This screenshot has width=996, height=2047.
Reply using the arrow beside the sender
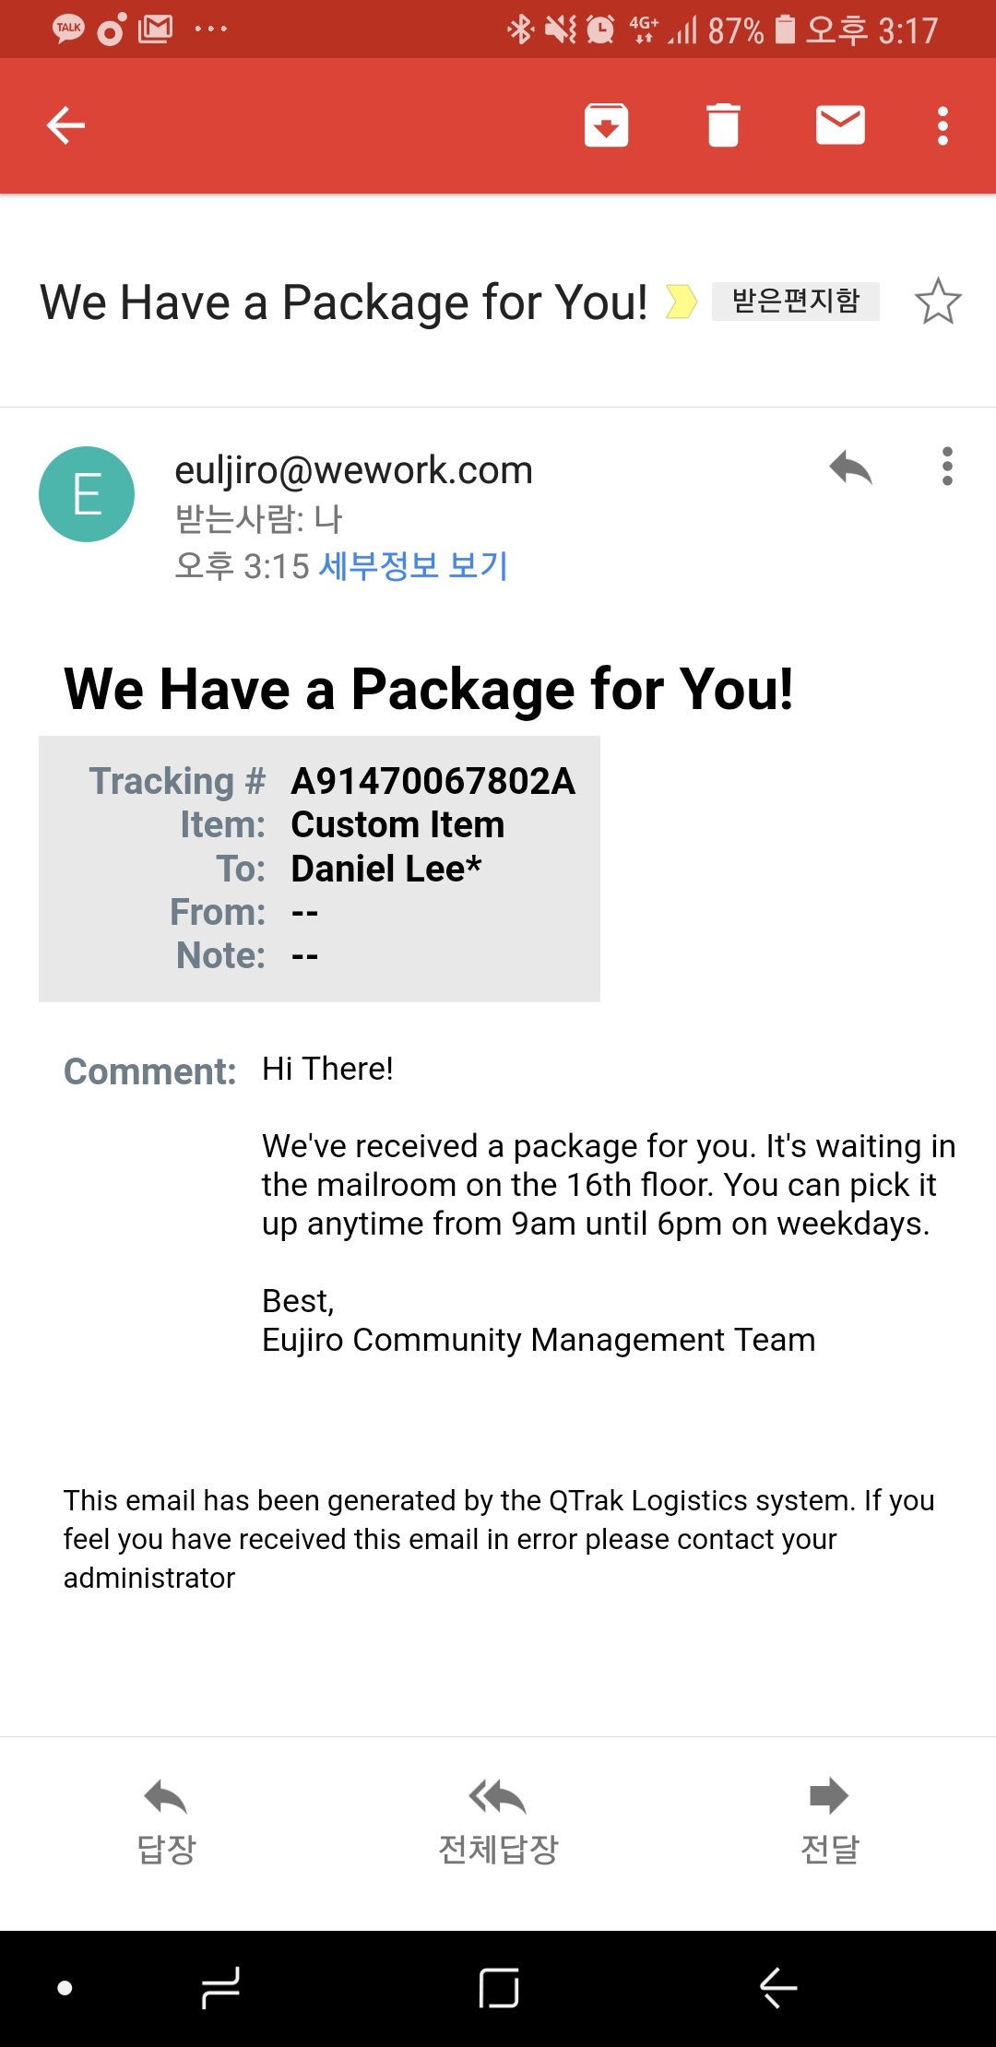[x=850, y=467]
